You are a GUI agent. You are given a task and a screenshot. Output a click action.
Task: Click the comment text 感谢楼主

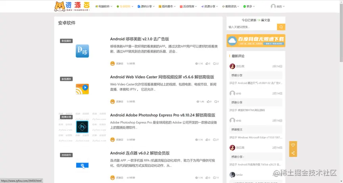click(237, 130)
